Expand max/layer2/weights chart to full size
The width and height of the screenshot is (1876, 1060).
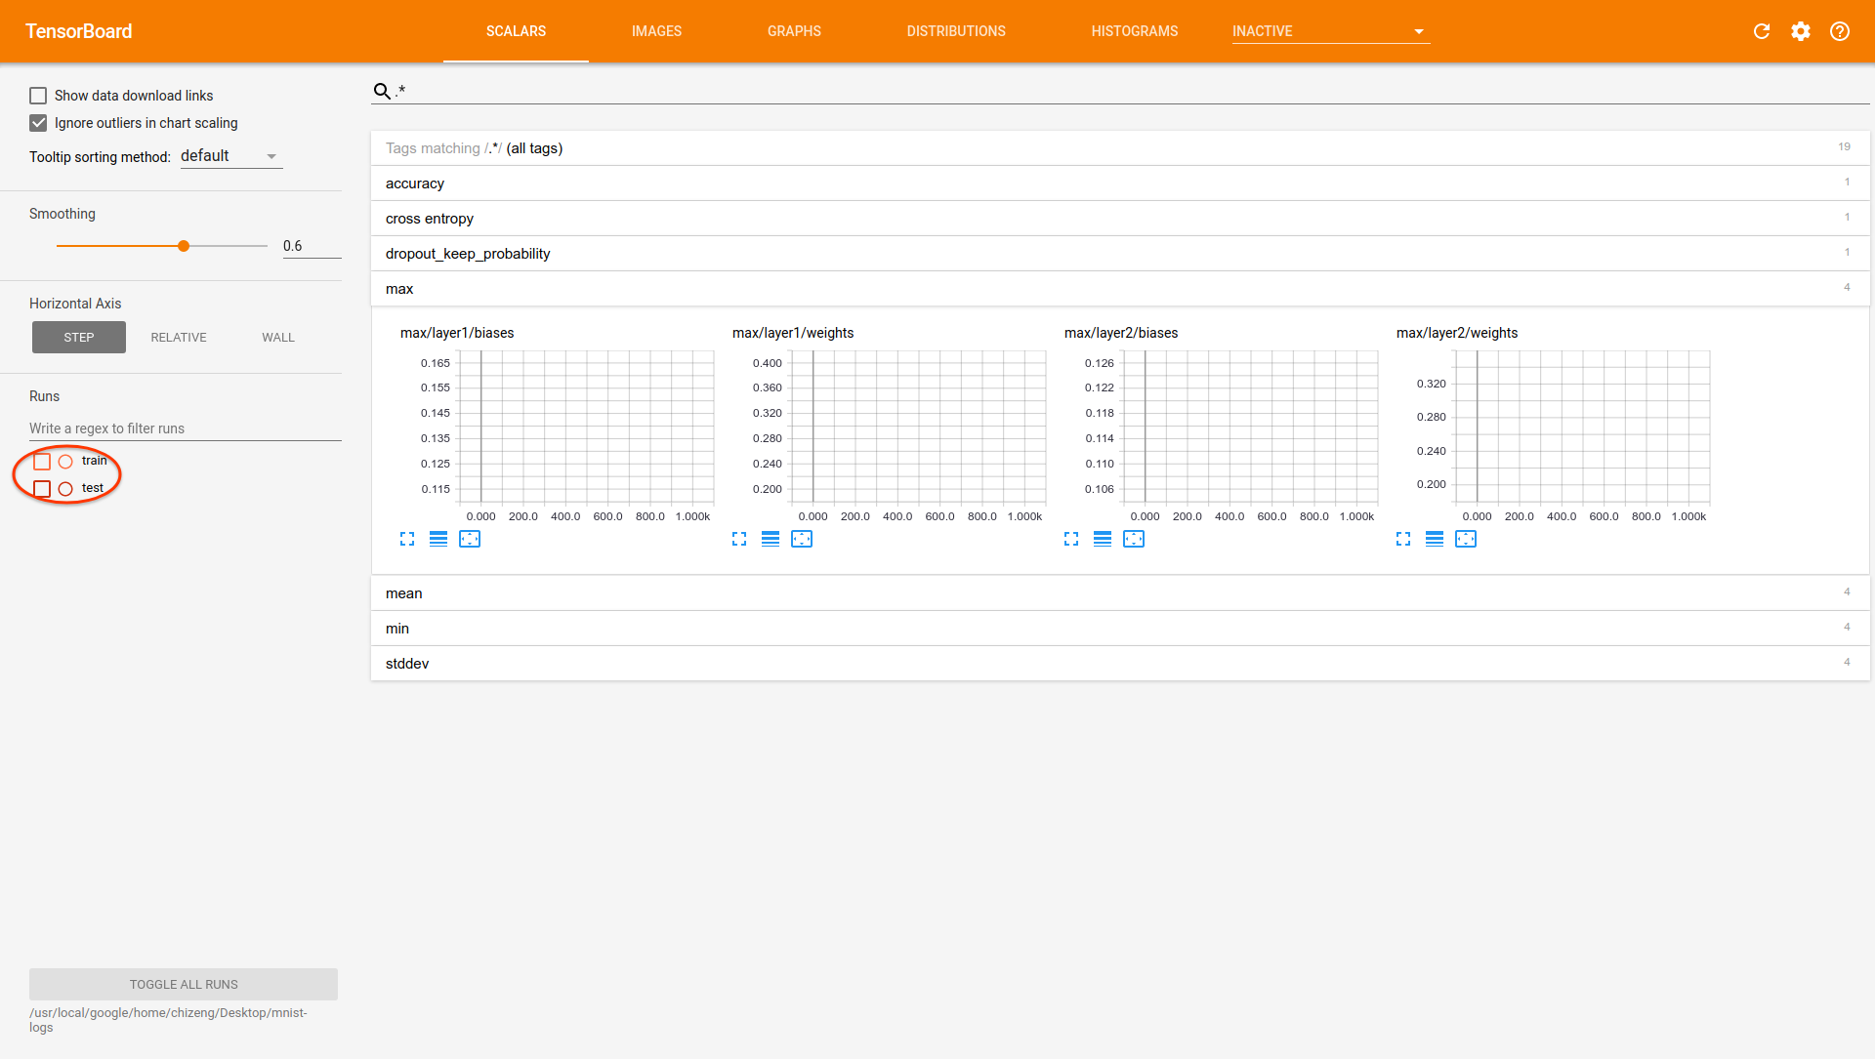point(1403,539)
